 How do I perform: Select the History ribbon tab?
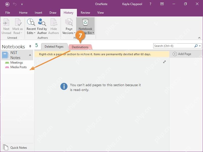point(69,13)
